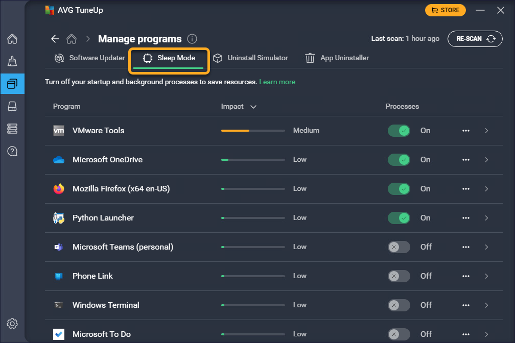Click the back arrow icon
This screenshot has height=343, width=515.
click(55, 39)
